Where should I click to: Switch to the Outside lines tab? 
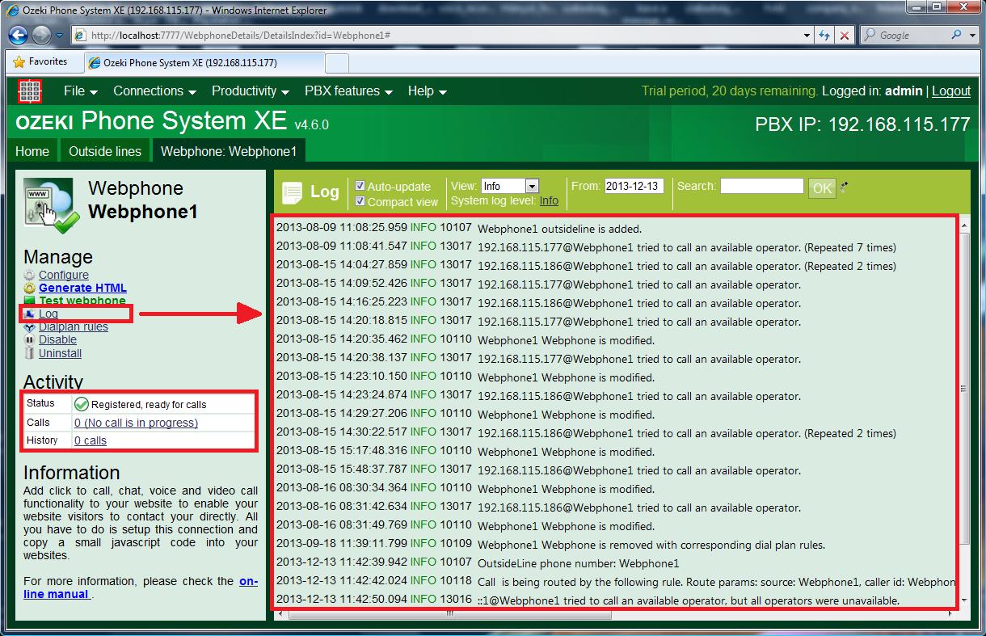tap(105, 151)
